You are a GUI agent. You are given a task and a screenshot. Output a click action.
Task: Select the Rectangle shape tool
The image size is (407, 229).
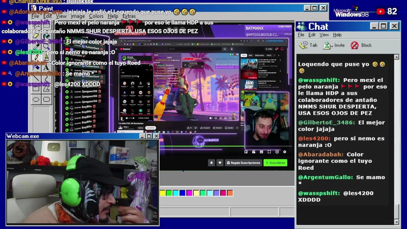(x=36, y=88)
